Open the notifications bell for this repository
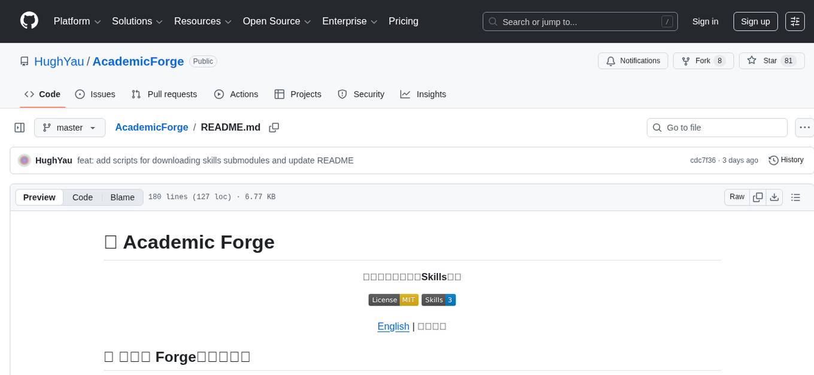Viewport: 814px width, 375px height. [633, 61]
